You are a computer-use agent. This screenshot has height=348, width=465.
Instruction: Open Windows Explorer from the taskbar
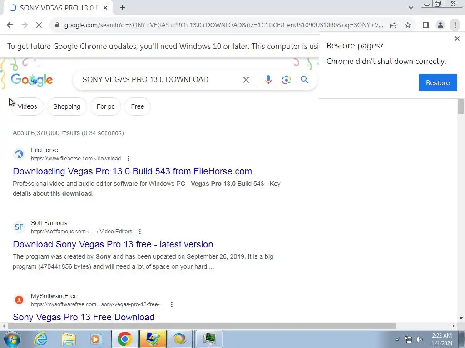tap(69, 339)
